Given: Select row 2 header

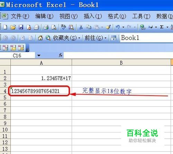Looking at the screenshot, I should [x=5, y=78].
